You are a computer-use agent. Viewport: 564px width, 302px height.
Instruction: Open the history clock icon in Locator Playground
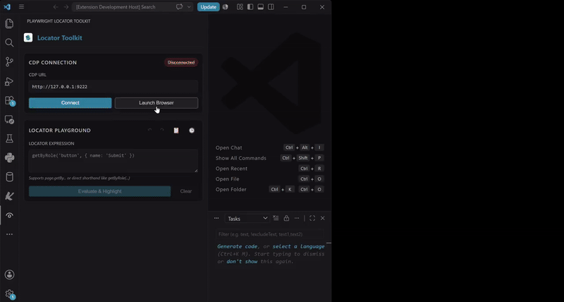(x=192, y=131)
